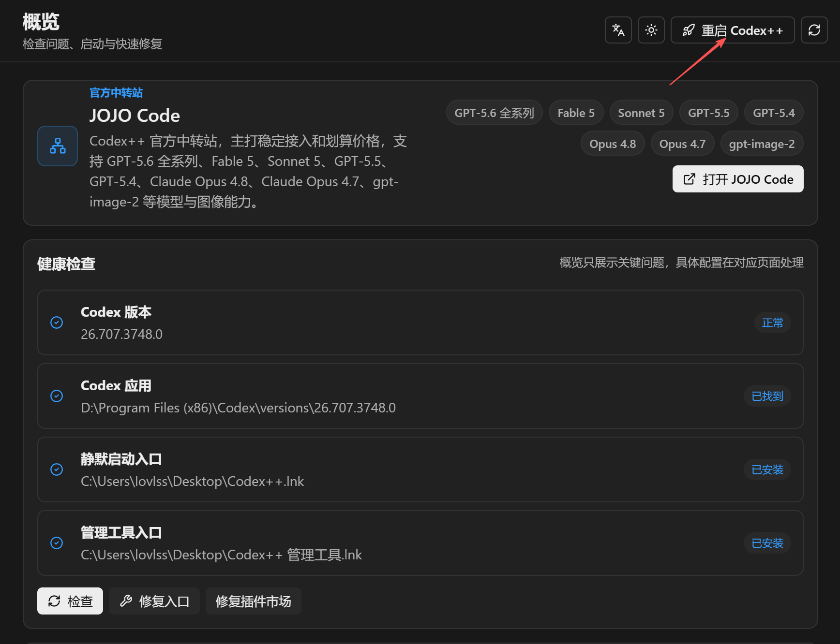Click the Codex++.lnk shortcut path
This screenshot has width=840, height=644.
coord(192,481)
